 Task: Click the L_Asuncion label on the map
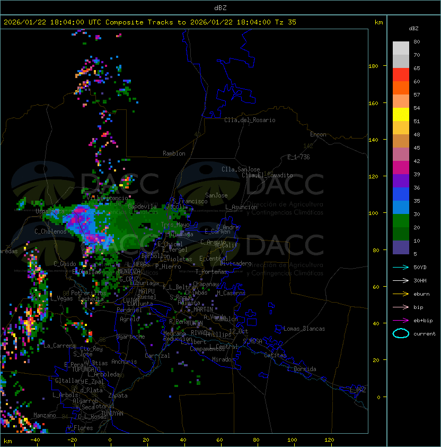coord(241,207)
